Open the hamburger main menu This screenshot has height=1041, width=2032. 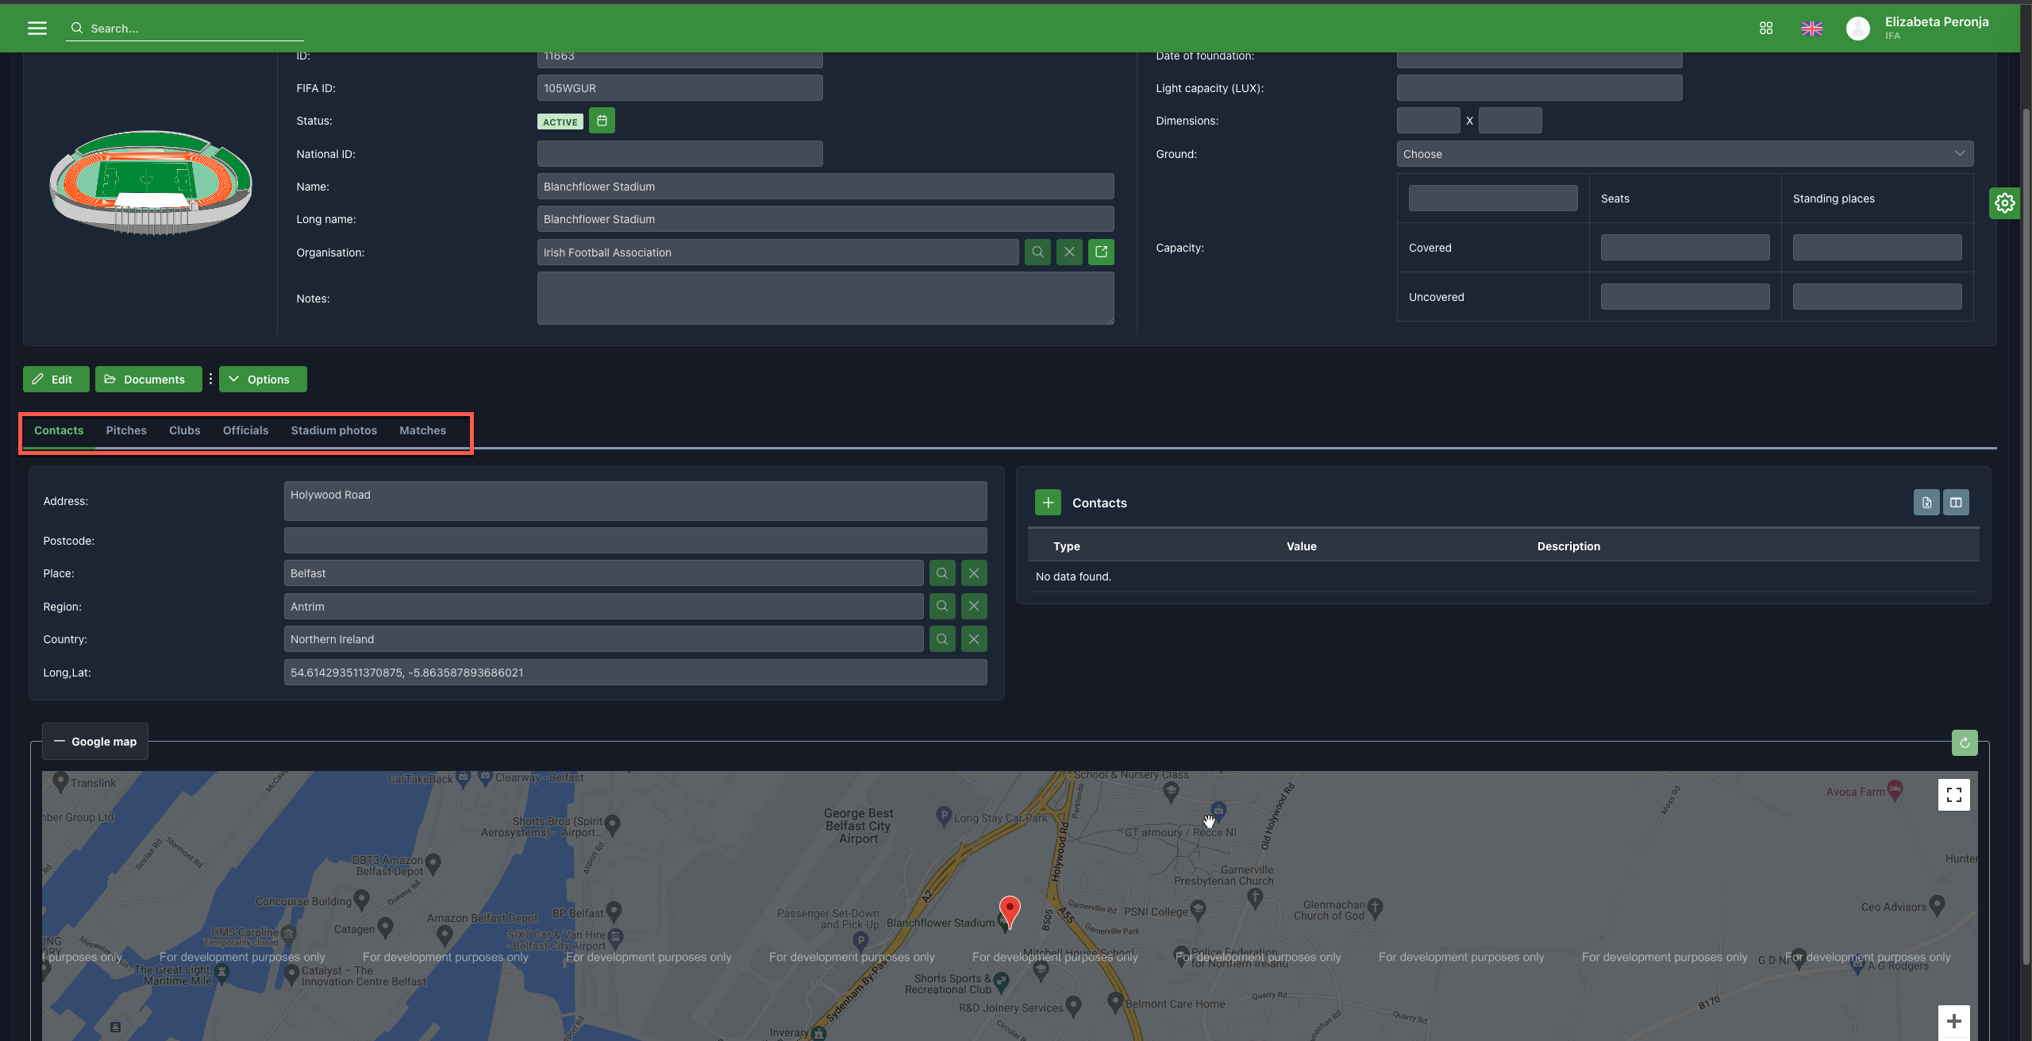tap(37, 29)
